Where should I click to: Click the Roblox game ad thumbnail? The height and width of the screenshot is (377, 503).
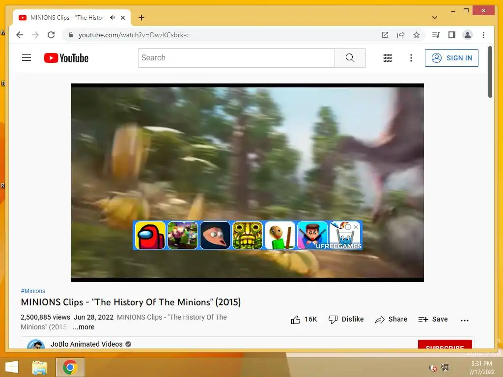183,235
